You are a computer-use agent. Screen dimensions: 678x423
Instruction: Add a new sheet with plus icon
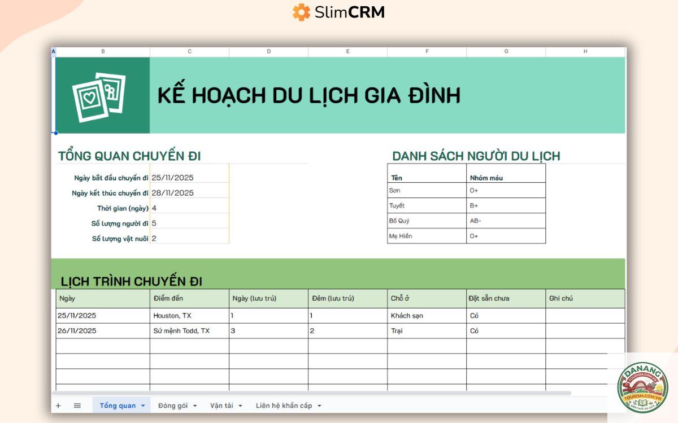(58, 406)
